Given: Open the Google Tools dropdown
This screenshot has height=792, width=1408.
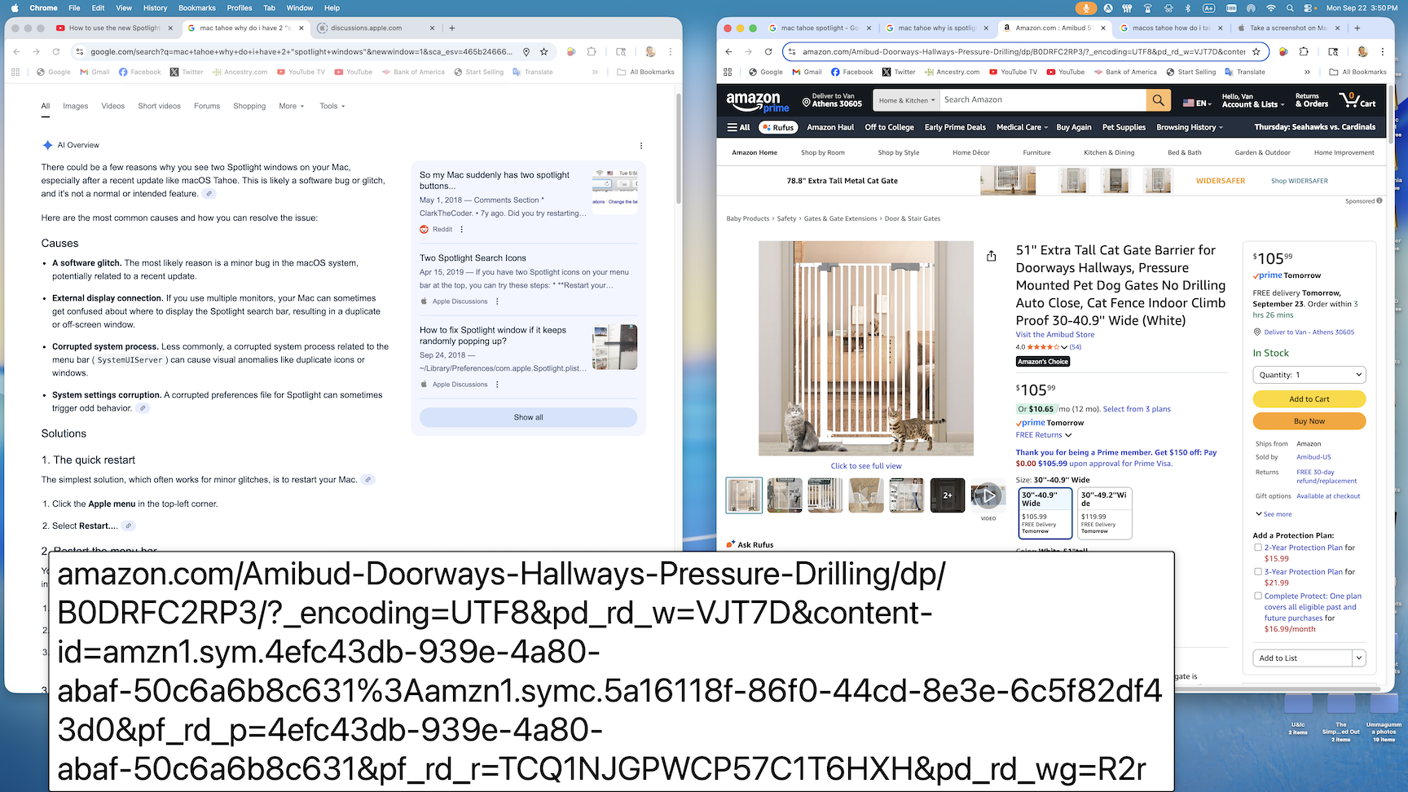Looking at the screenshot, I should [332, 106].
